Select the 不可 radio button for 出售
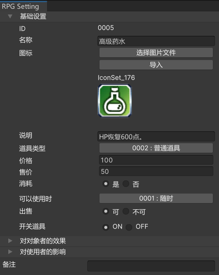Viewport: 219px width, 275px height. (126, 212)
